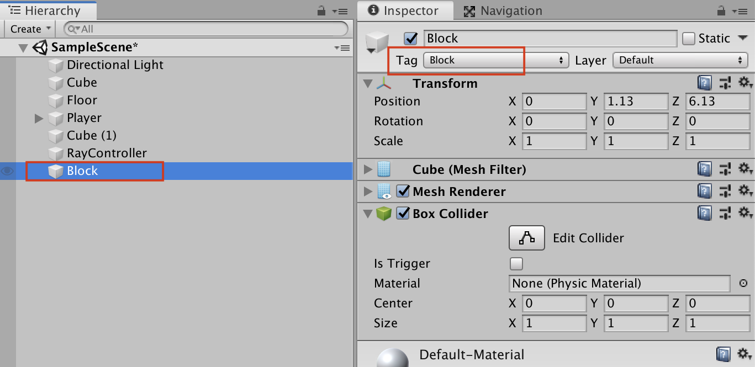Image resolution: width=755 pixels, height=367 pixels.
Task: Open Transform component help reference icon
Action: point(704,83)
